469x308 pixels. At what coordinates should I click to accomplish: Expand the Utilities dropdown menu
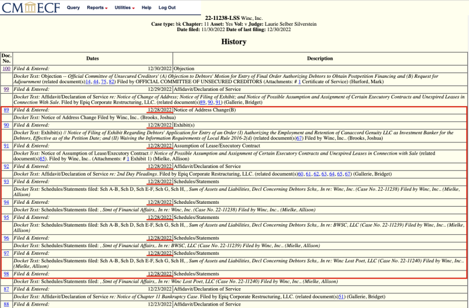124,8
